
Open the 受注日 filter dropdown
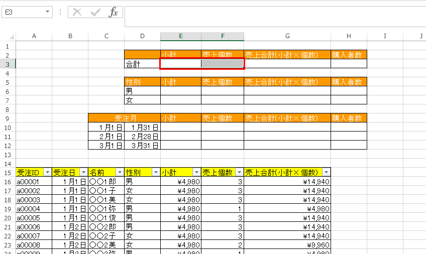[x=83, y=172]
